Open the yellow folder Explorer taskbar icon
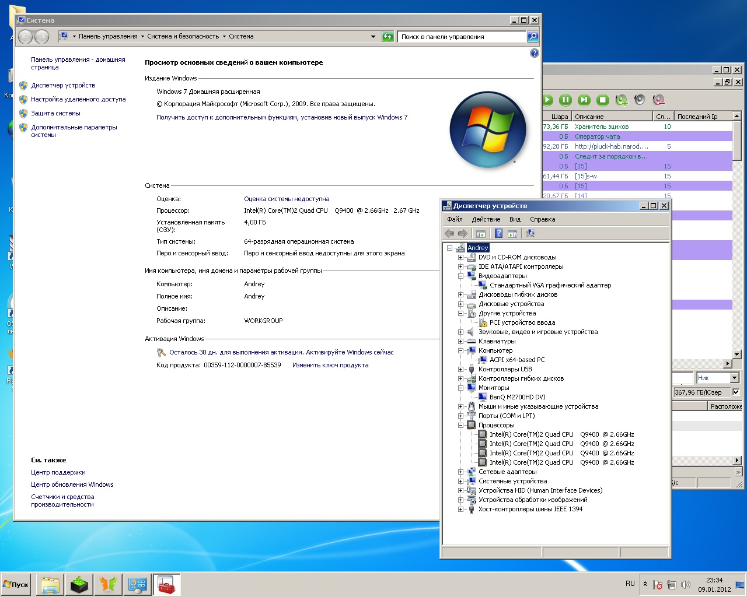 50,585
